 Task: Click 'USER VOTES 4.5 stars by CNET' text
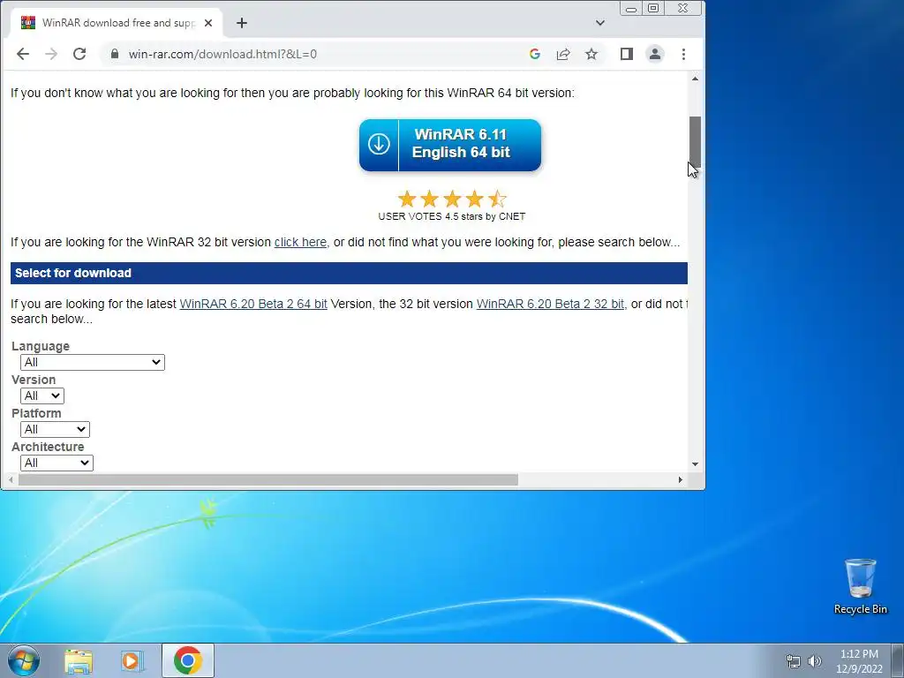tap(451, 217)
